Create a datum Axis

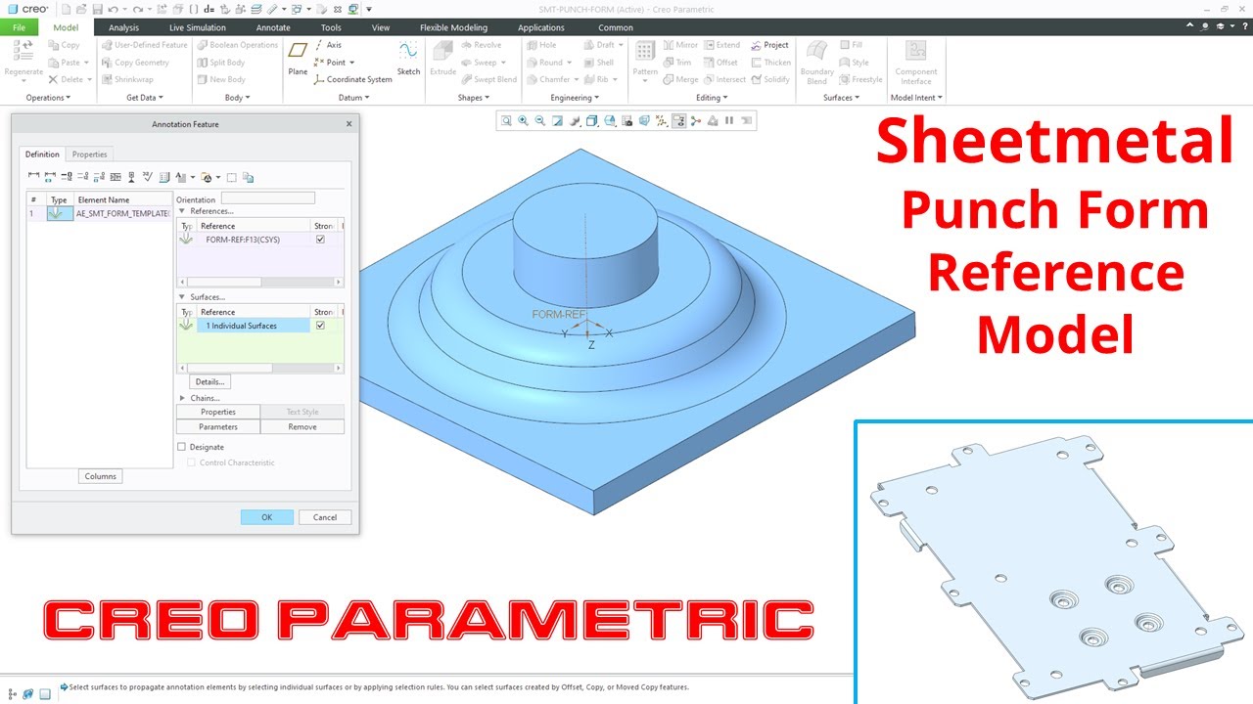point(328,45)
